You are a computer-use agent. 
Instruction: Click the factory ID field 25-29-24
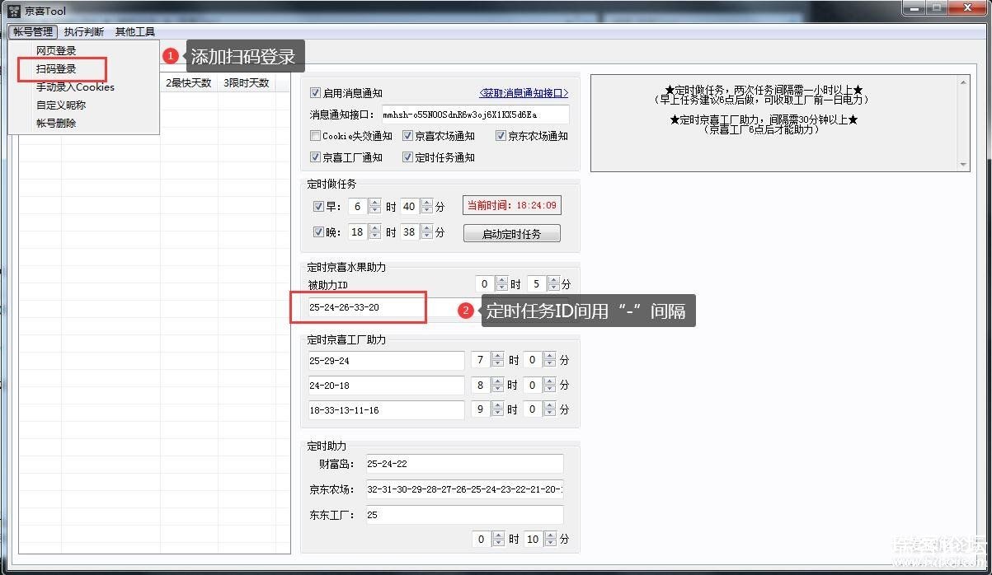(386, 360)
